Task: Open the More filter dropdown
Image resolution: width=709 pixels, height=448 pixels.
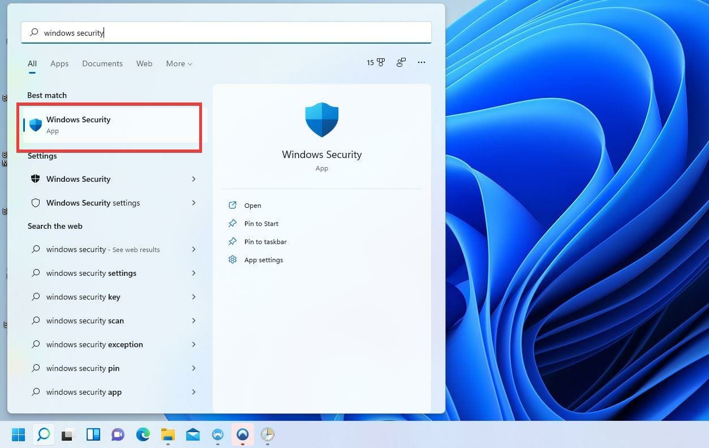Action: [x=179, y=63]
